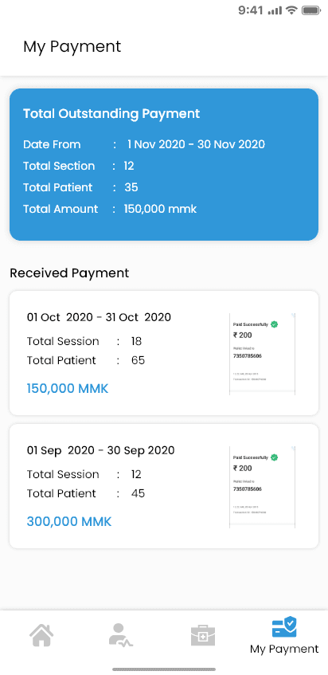Tap the My Payment page title
This screenshot has height=675, width=328.
pyautogui.click(x=72, y=46)
